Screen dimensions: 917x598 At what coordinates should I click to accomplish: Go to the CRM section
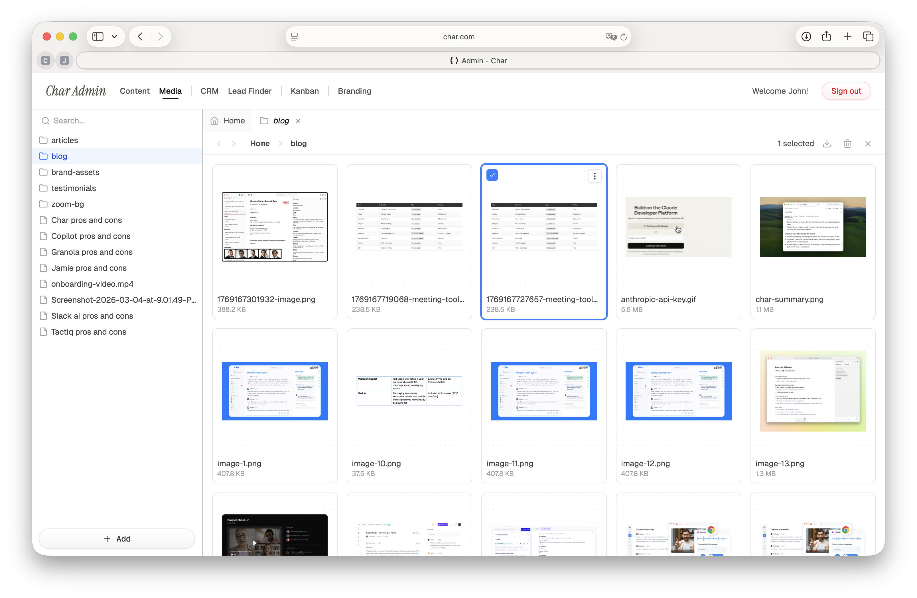(x=209, y=91)
